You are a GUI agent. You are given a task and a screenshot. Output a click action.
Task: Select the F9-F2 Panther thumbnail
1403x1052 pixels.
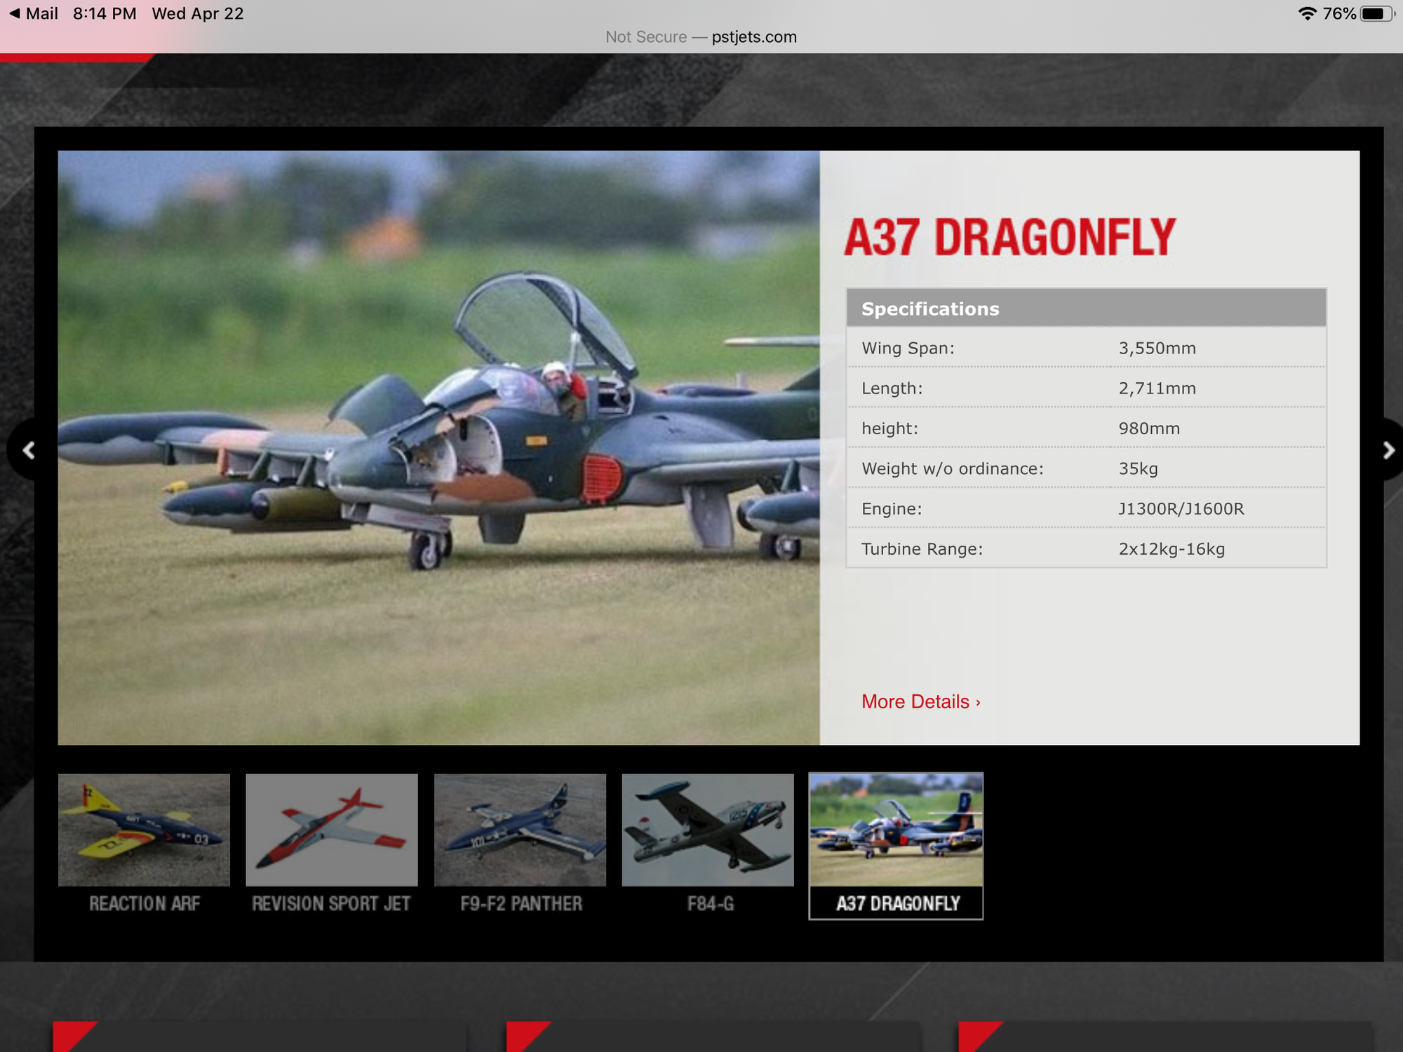tap(520, 830)
